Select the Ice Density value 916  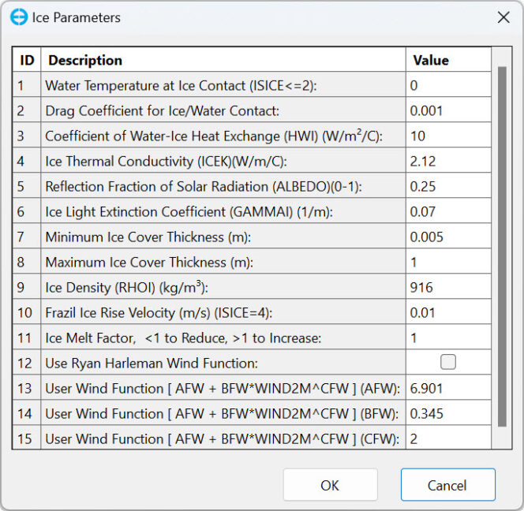tap(447, 287)
